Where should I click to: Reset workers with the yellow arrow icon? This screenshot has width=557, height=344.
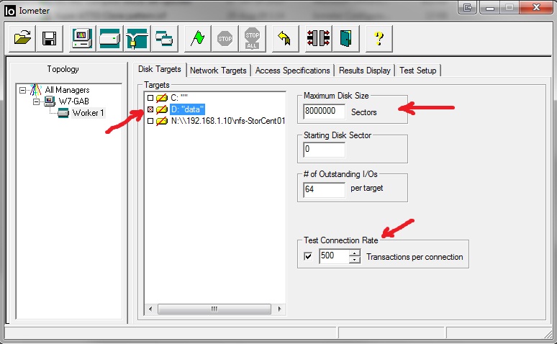coord(285,38)
